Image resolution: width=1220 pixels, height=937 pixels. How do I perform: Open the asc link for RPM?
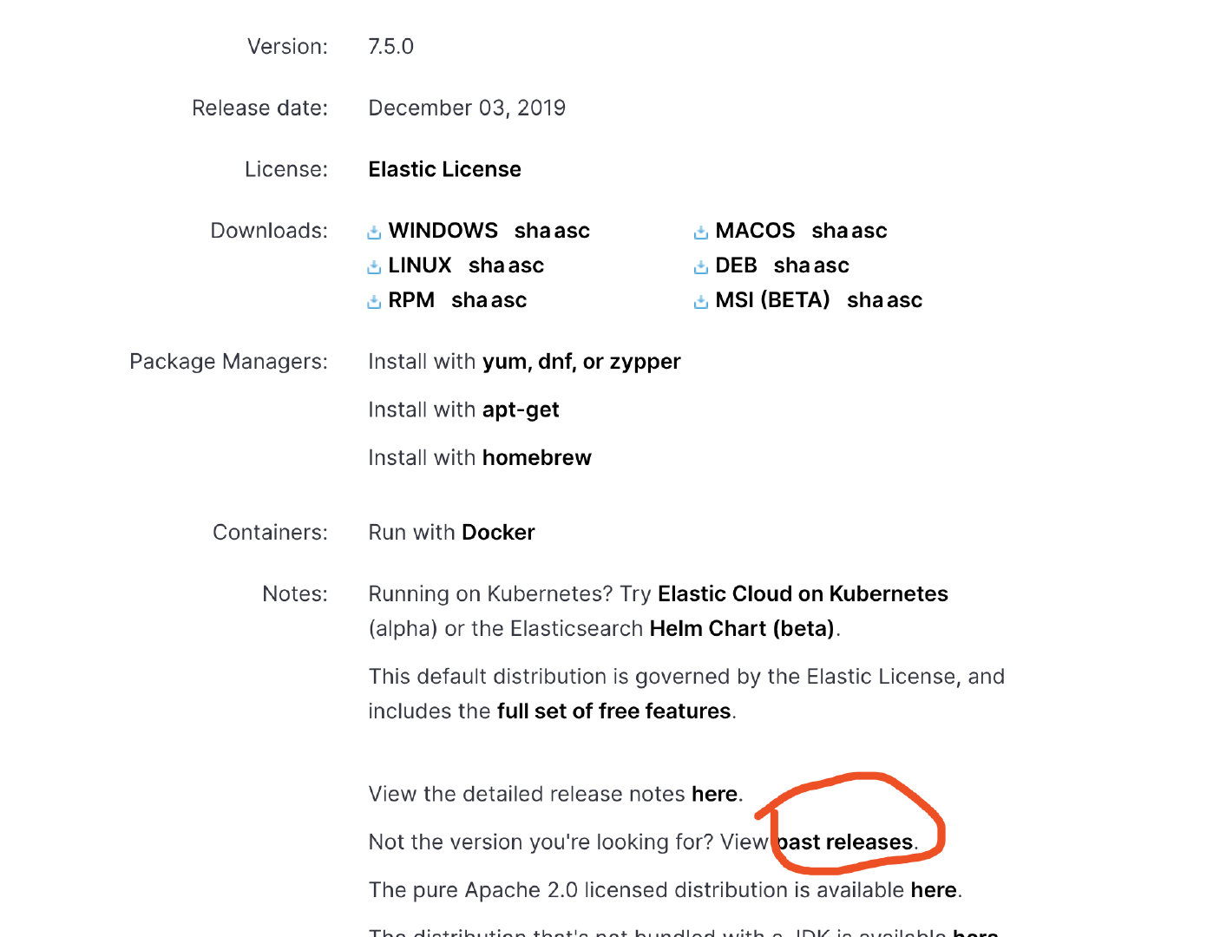click(508, 300)
